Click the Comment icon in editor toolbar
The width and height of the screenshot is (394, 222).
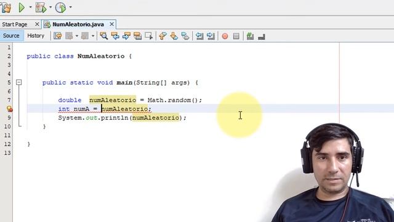point(250,36)
